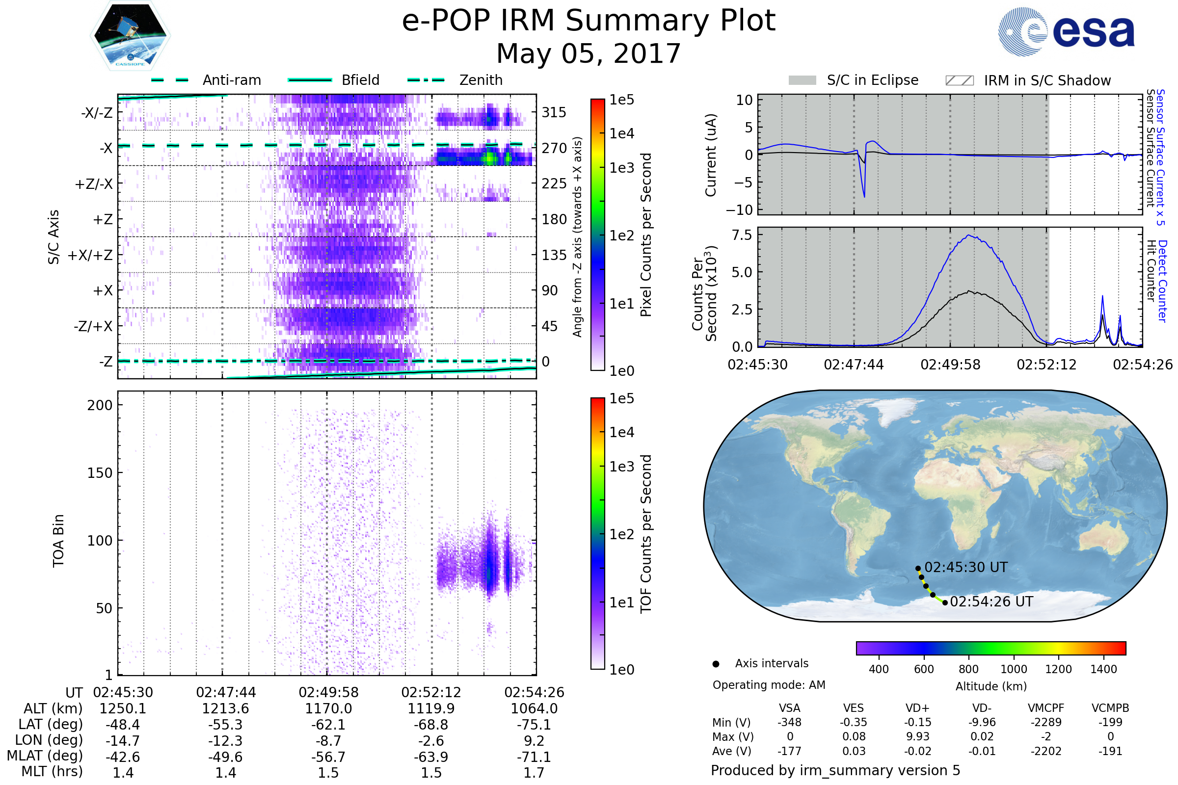Click the Operating mode: AM text

(769, 685)
